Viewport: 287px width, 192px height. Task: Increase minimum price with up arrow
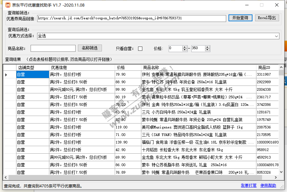pyautogui.click(x=185, y=47)
